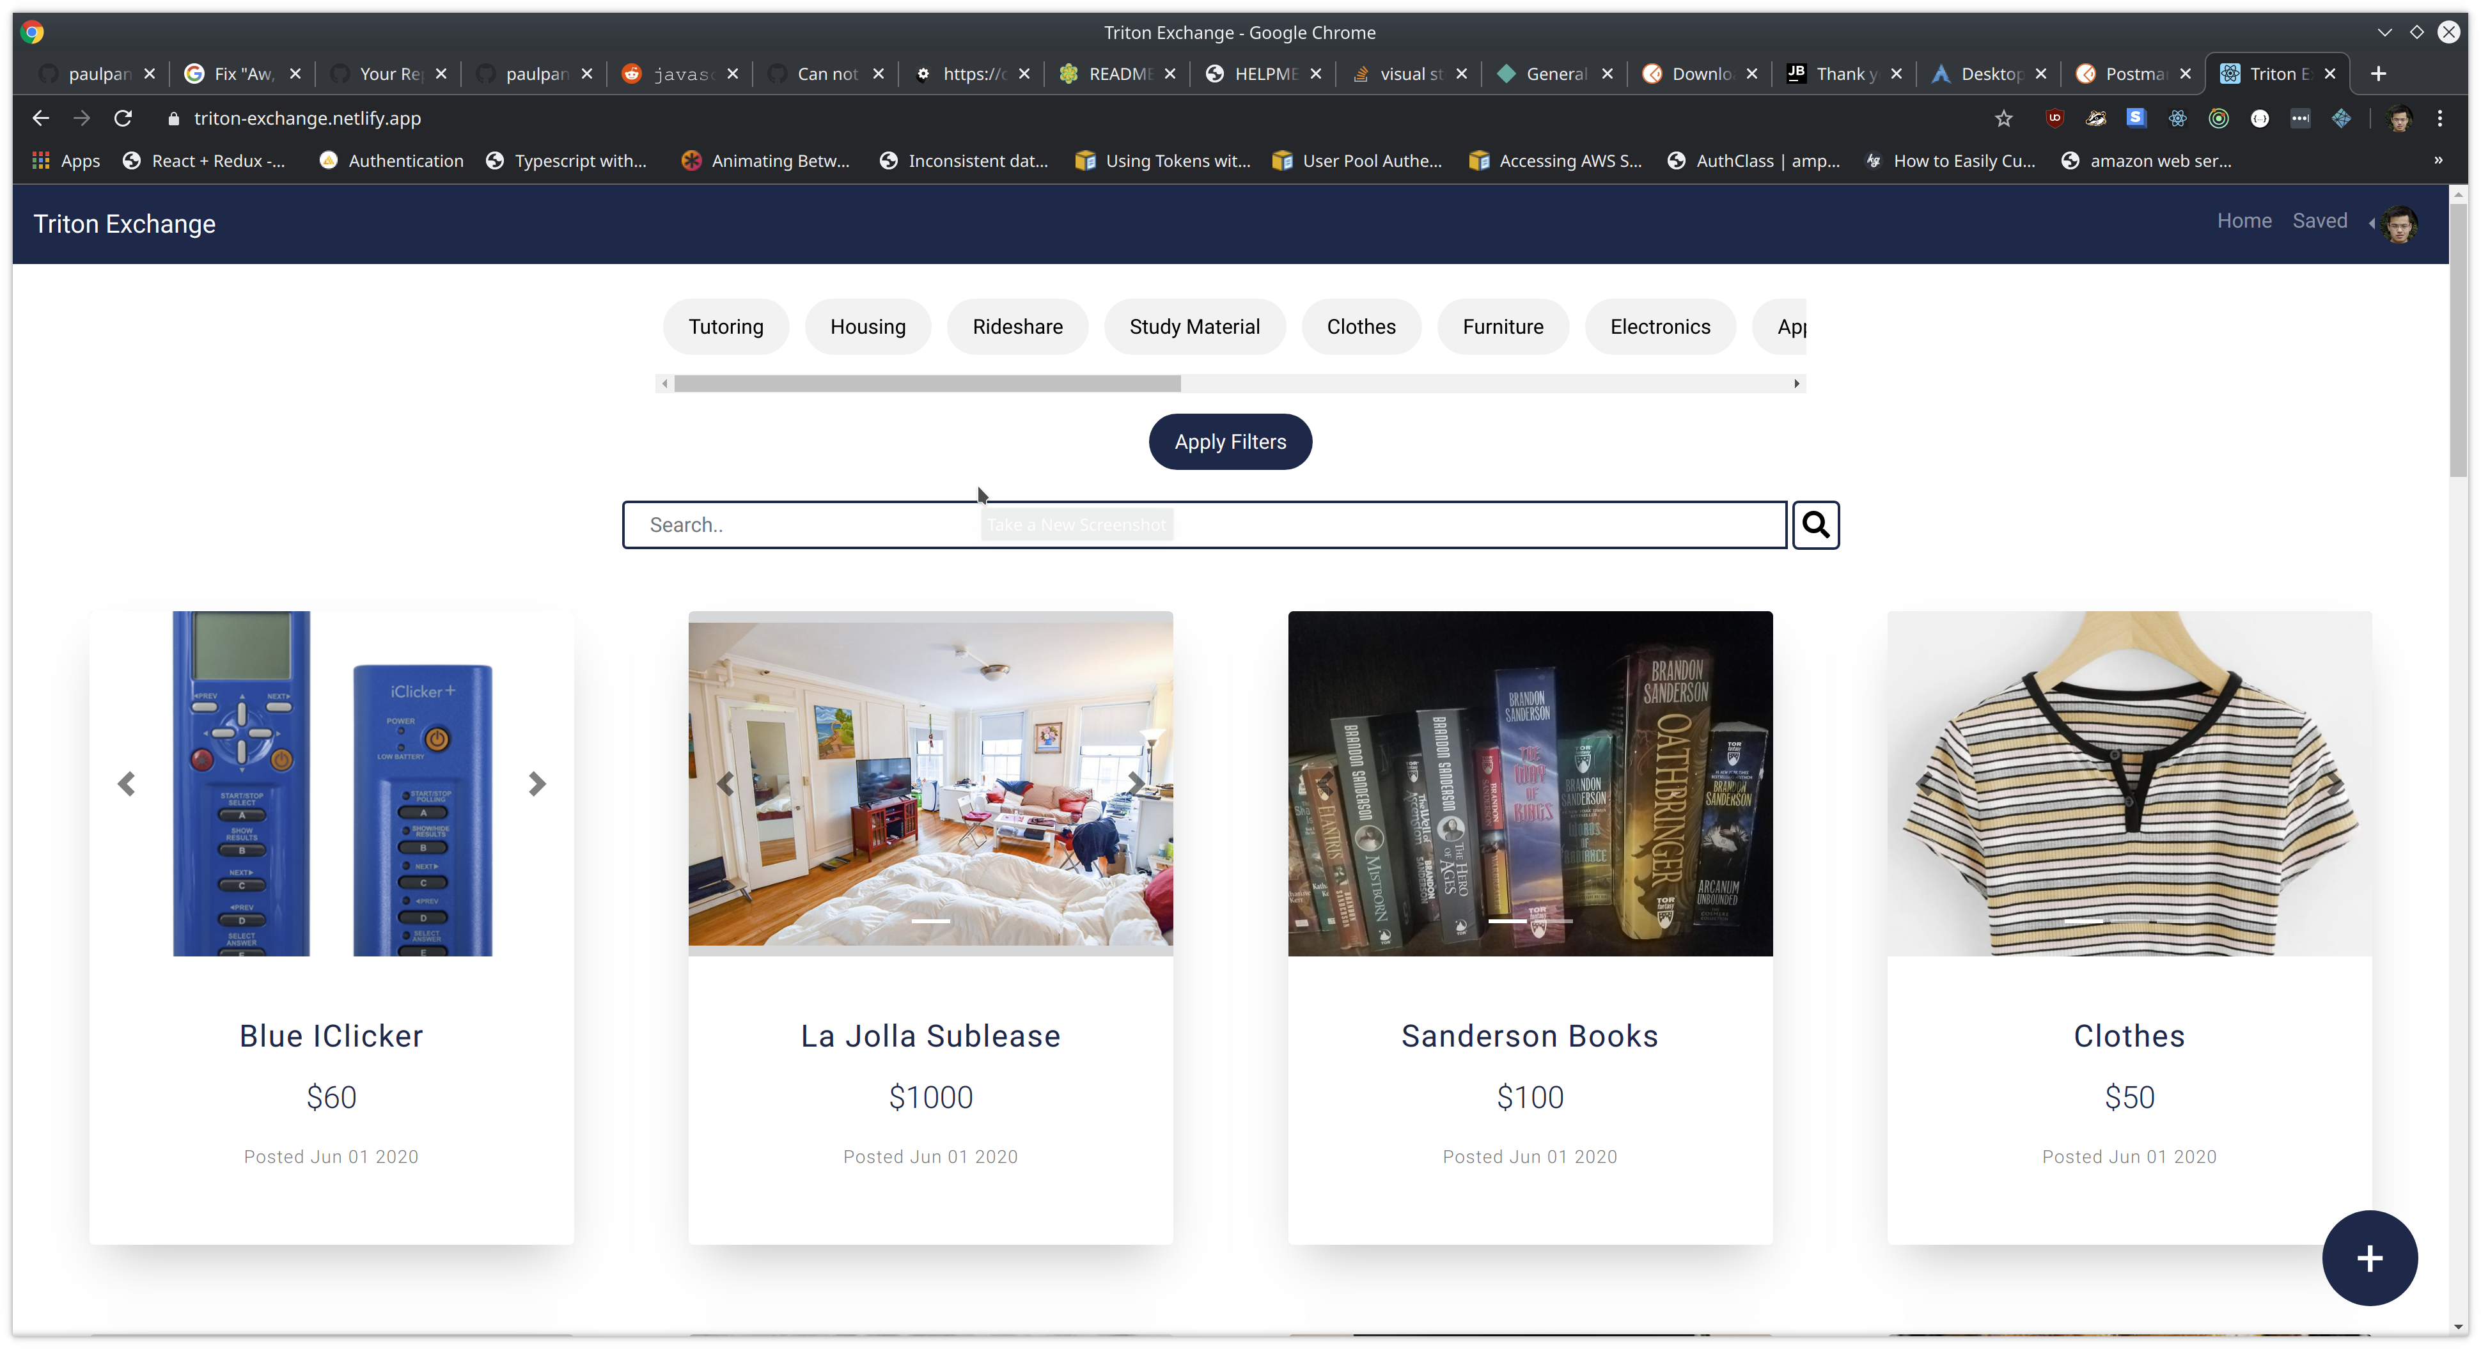
Task: Bookmark this page with star icon
Action: point(2003,118)
